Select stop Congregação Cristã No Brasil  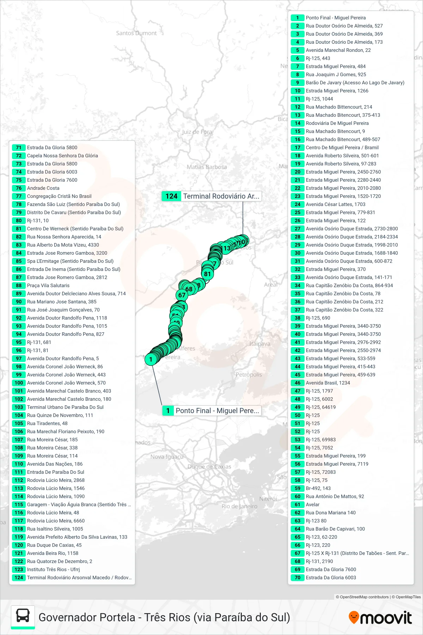52,196
